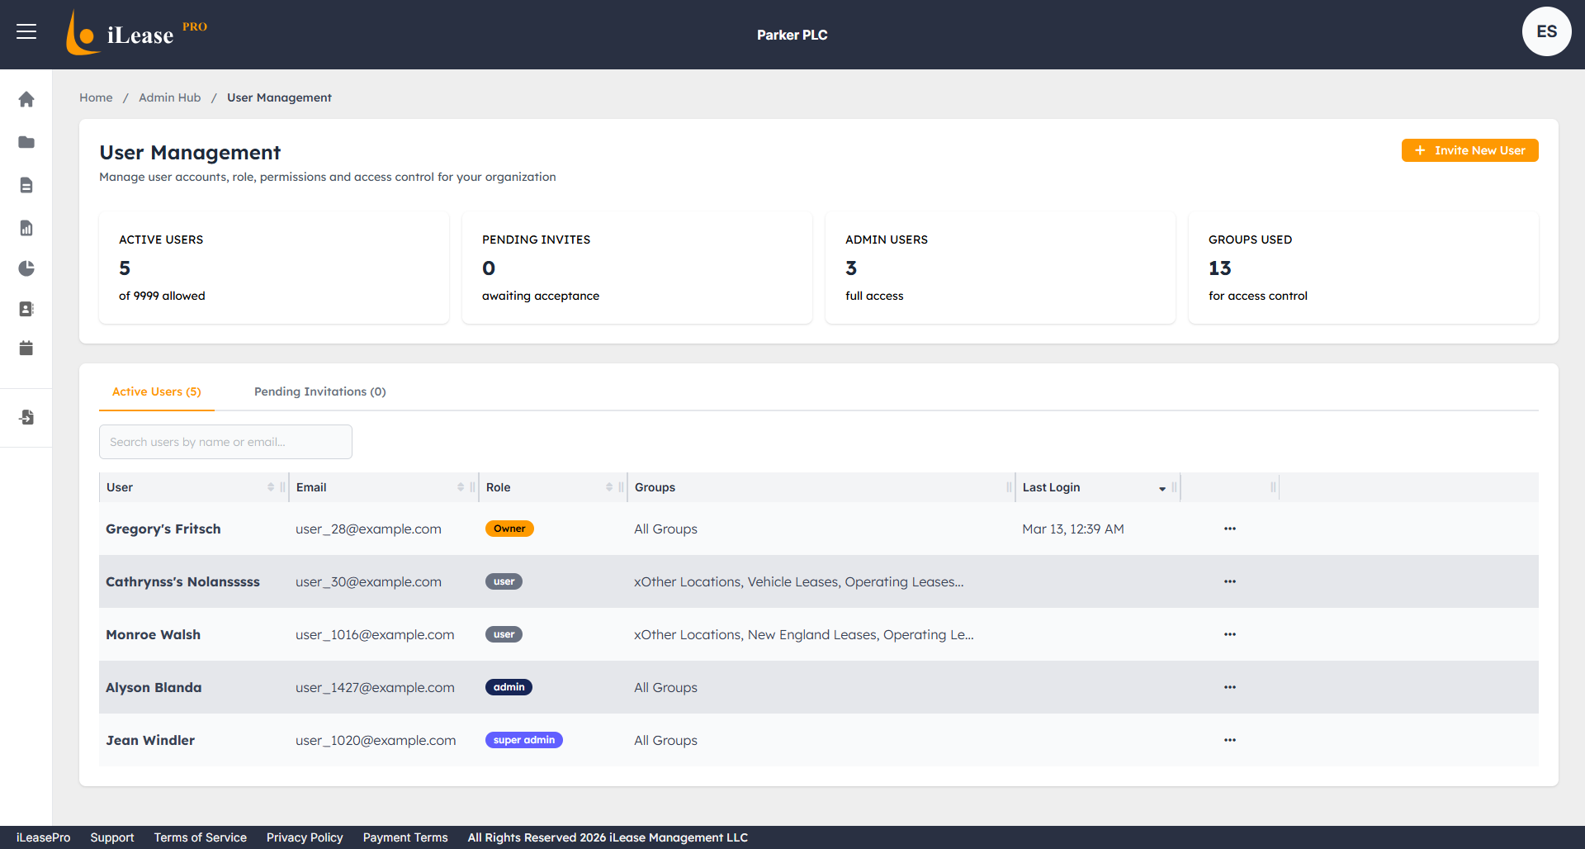Screen dimensions: 1585x849
Task: Select the document icon in the sidebar
Action: coord(26,185)
